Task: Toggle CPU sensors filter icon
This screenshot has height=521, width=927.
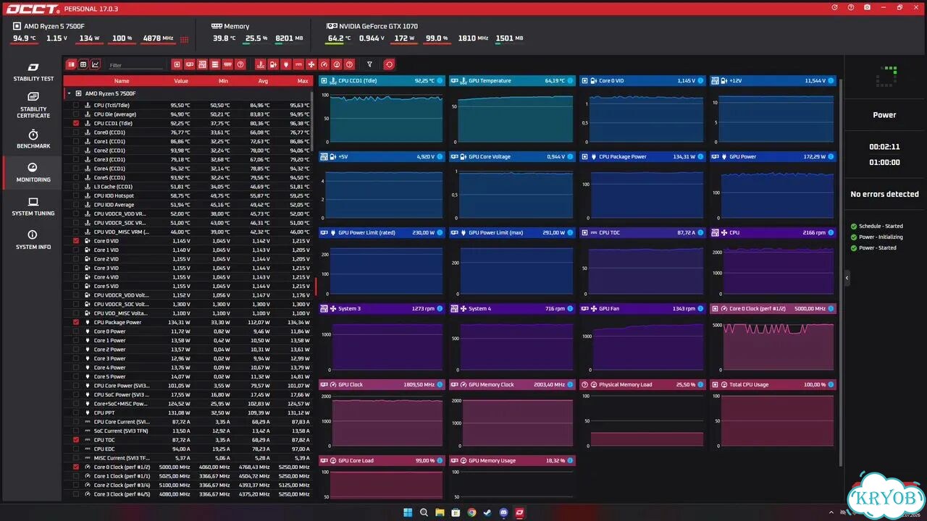Action: tap(177, 64)
